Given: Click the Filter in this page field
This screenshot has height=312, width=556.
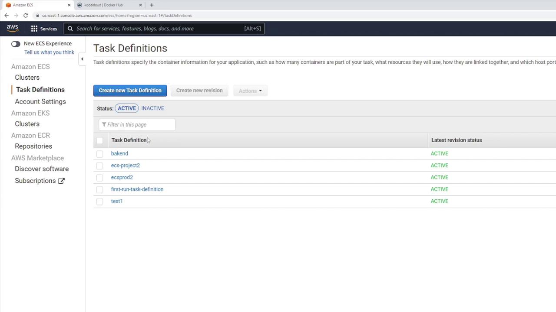Looking at the screenshot, I should [137, 125].
